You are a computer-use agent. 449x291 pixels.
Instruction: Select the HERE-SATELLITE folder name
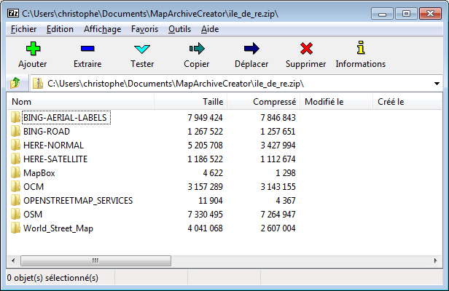click(x=55, y=159)
